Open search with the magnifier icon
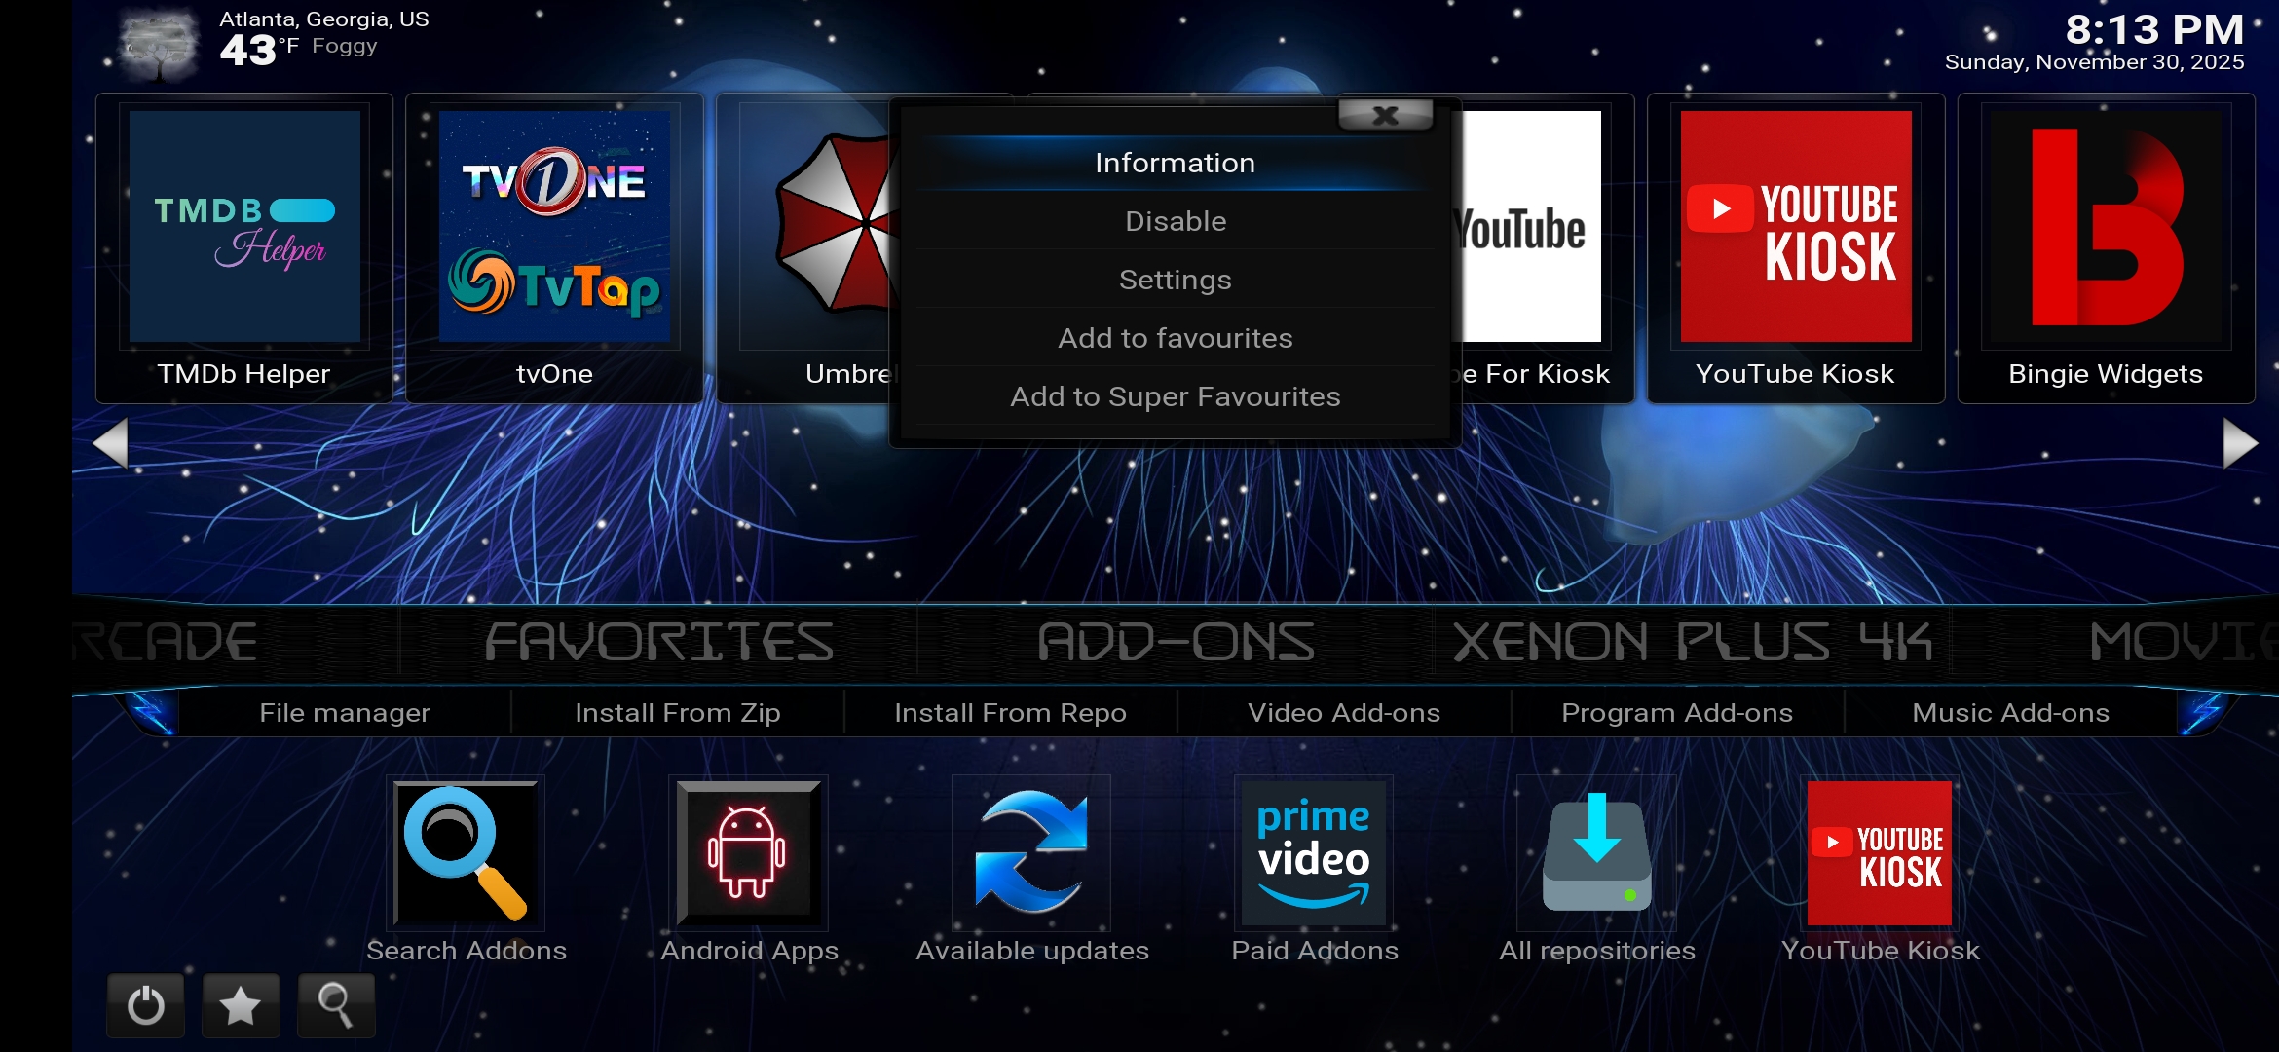 click(335, 1005)
